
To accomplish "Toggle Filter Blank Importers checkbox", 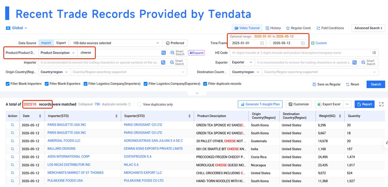I will (8, 84).
